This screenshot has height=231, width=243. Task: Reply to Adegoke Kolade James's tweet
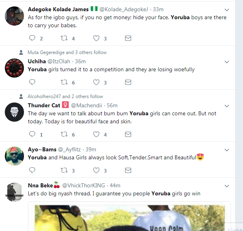coord(32,38)
